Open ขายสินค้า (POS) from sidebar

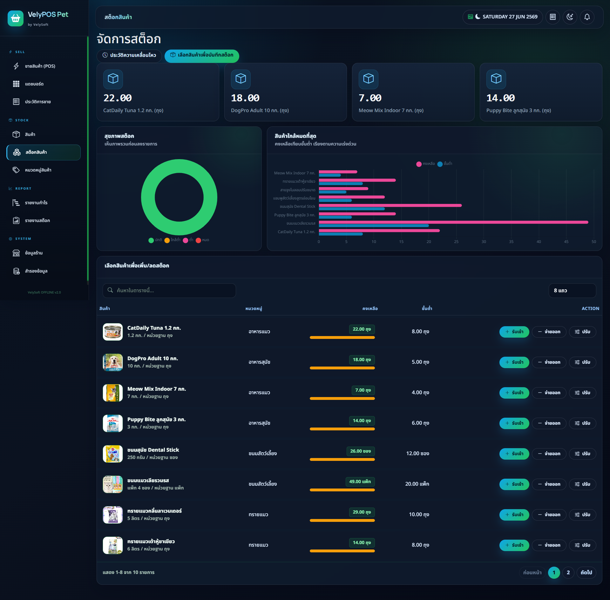44,66
